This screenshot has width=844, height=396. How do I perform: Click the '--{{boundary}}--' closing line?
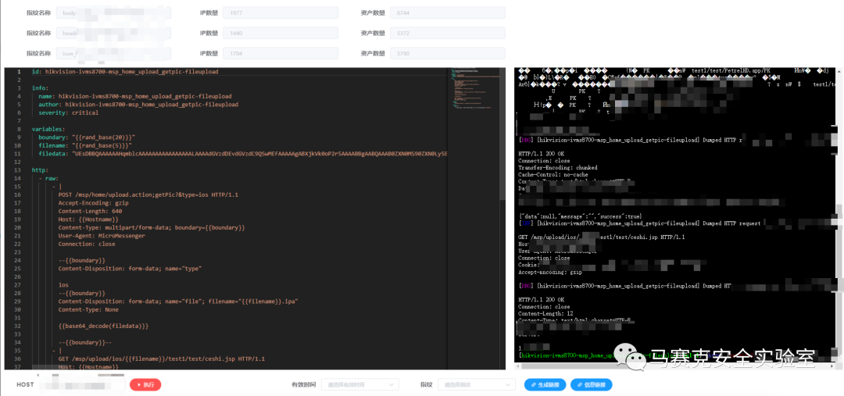tap(85, 342)
